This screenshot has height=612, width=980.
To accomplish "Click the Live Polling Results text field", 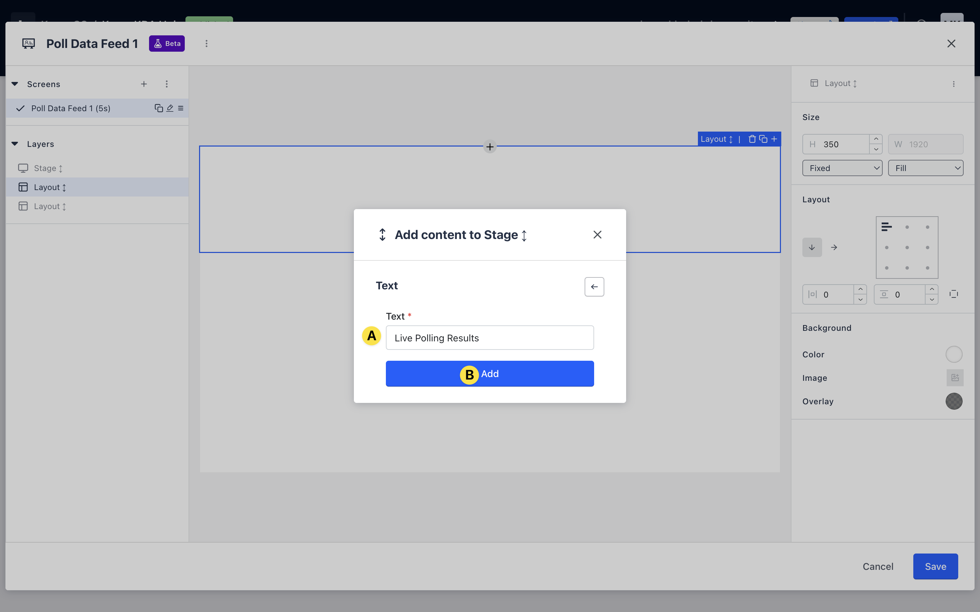I will click(490, 338).
